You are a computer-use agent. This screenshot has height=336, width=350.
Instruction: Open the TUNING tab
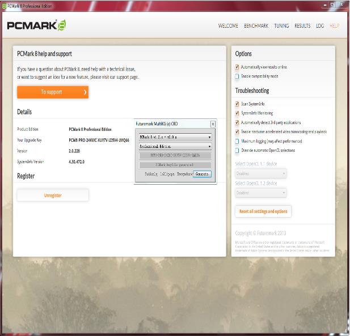(281, 26)
